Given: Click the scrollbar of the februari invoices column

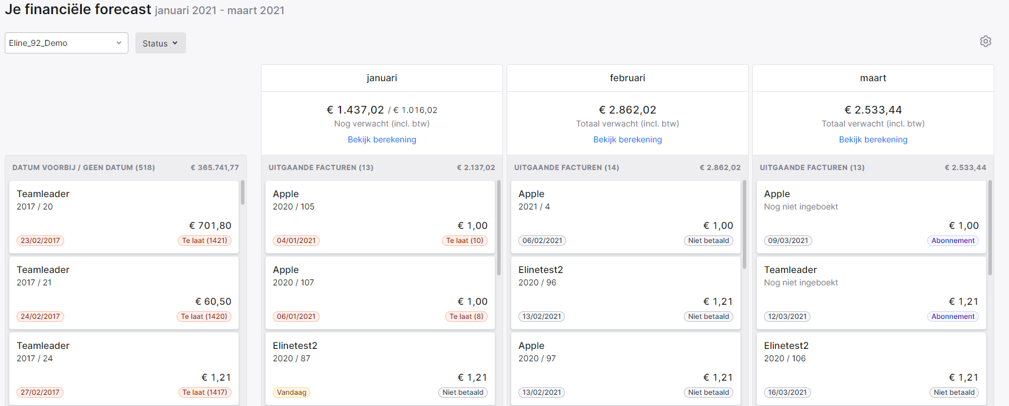Looking at the screenshot, I should 745,225.
